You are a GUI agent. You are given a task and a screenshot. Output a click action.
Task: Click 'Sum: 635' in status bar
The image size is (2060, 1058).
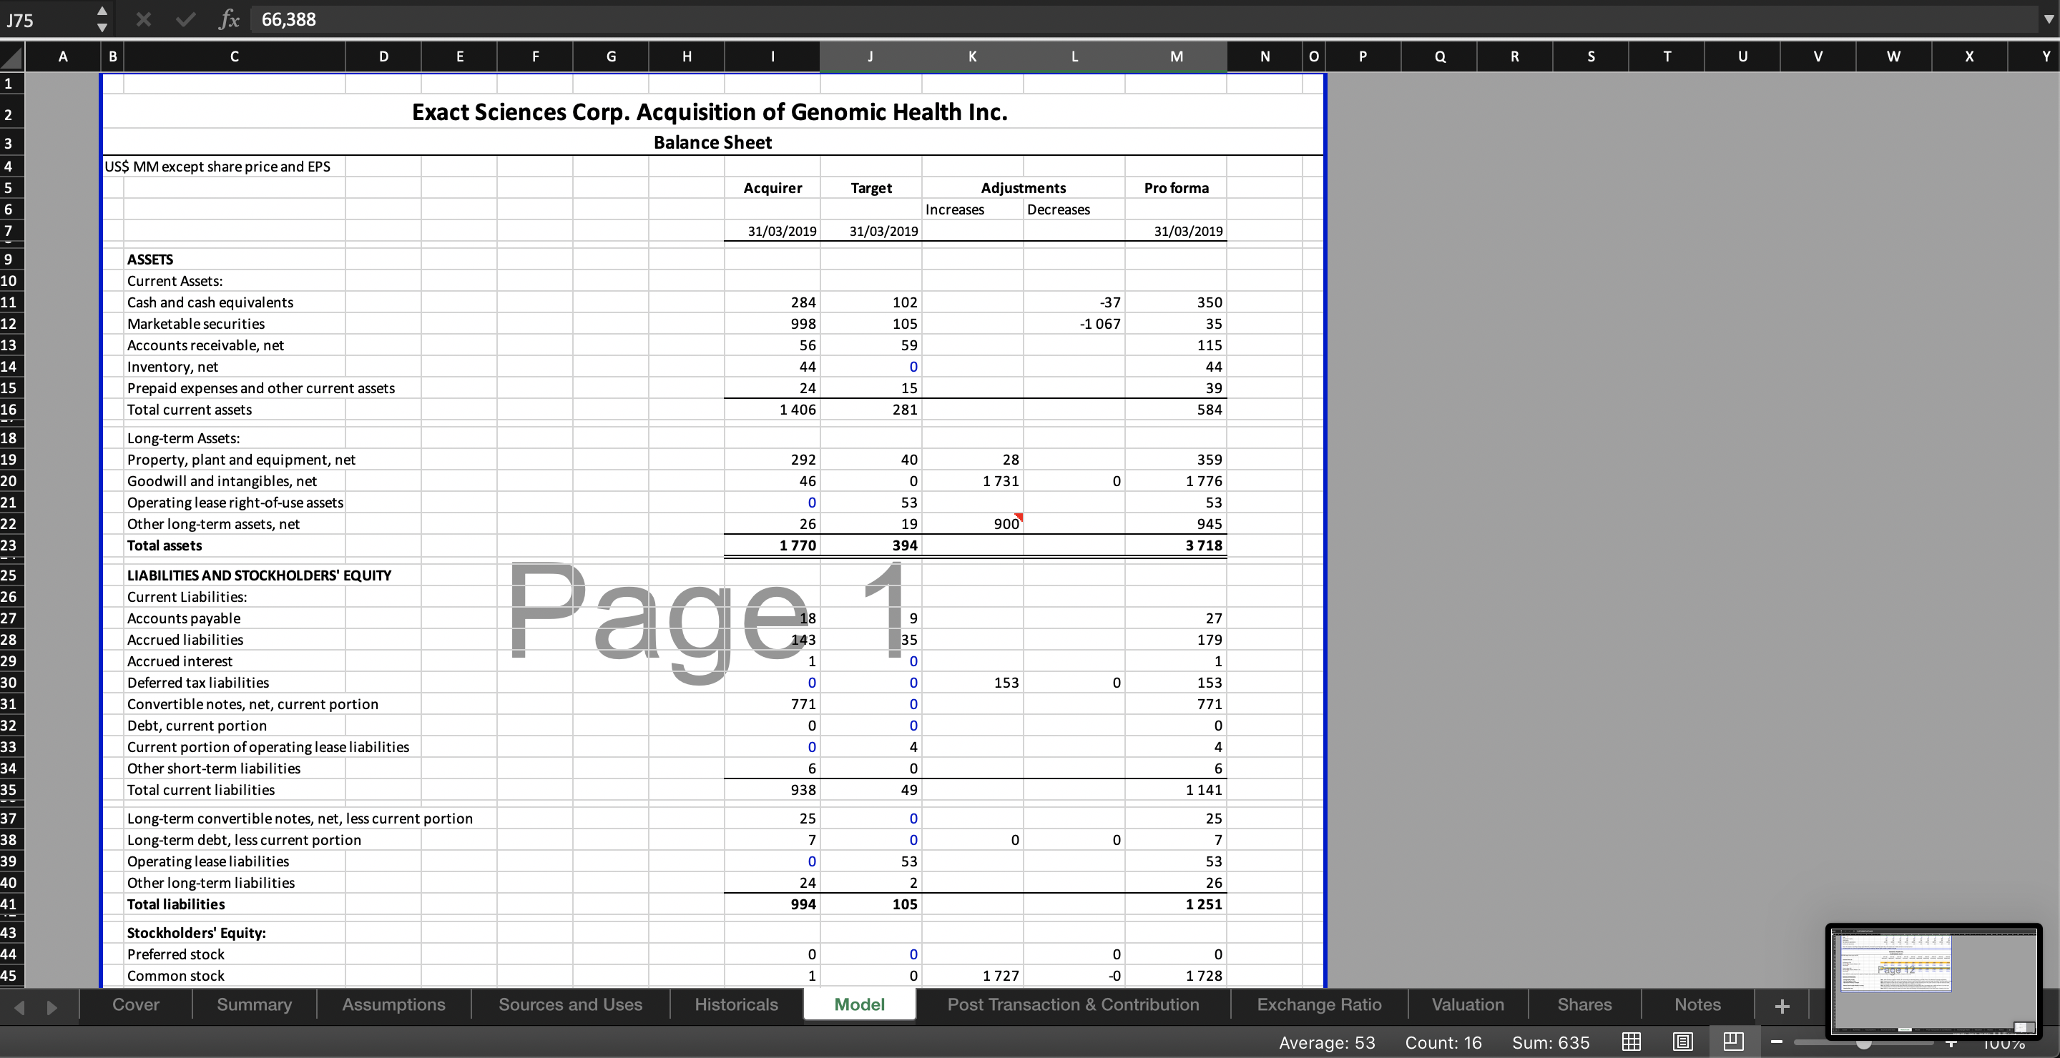coord(1550,1043)
